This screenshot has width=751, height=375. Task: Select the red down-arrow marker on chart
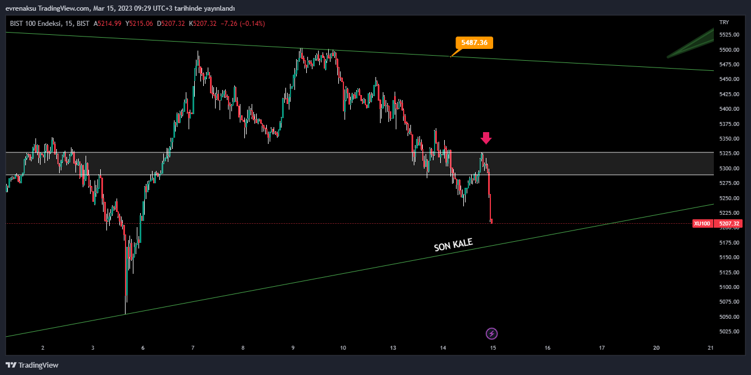(486, 138)
